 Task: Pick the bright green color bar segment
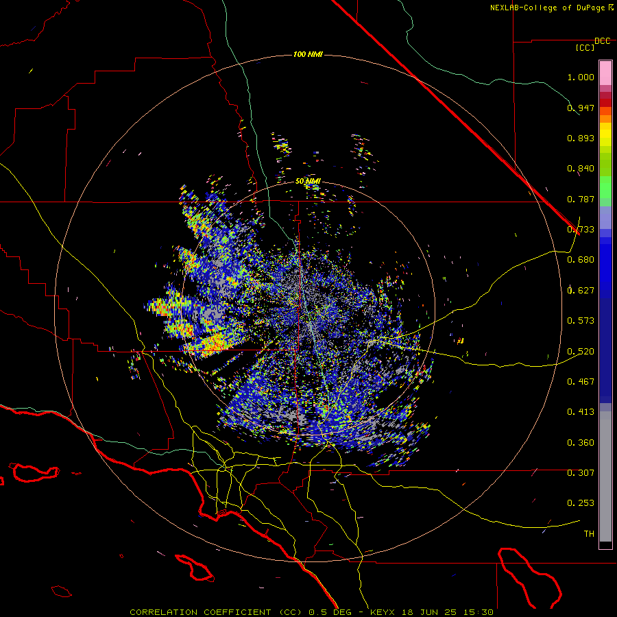605,187
